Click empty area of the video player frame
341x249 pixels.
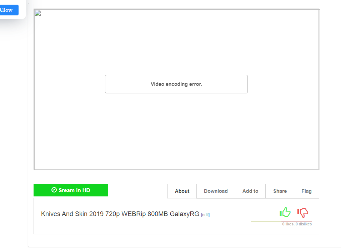(176, 131)
